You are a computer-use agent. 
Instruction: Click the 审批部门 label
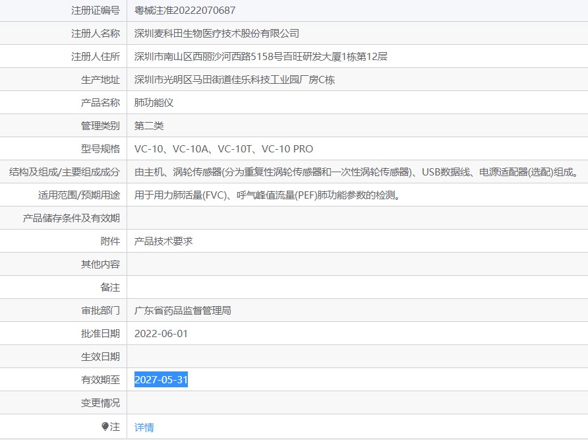100,310
